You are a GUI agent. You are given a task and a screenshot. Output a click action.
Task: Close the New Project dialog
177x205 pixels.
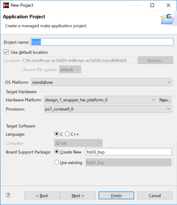(x=169, y=5)
